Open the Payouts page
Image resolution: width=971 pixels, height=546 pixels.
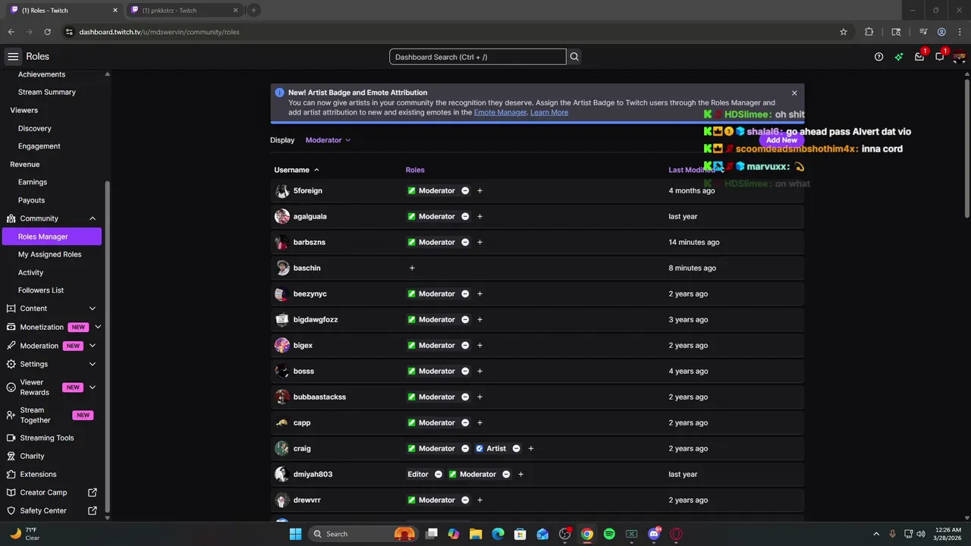tap(31, 200)
